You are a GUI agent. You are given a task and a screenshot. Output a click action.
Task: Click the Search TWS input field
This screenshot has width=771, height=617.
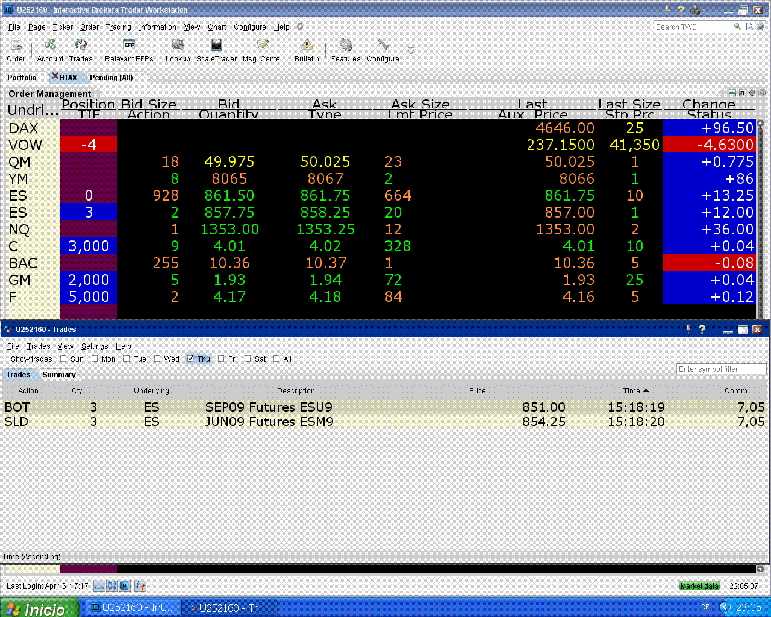tap(693, 27)
